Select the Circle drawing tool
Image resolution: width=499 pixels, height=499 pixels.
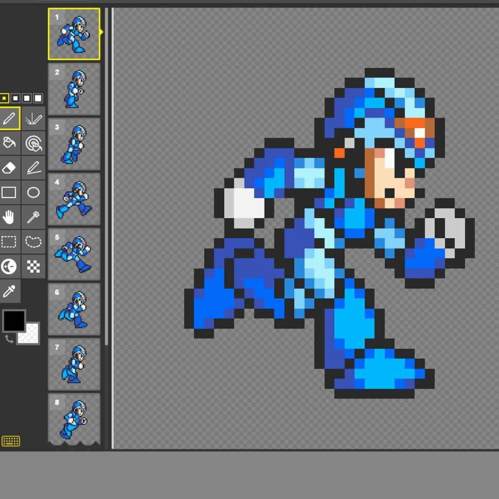coord(34,192)
